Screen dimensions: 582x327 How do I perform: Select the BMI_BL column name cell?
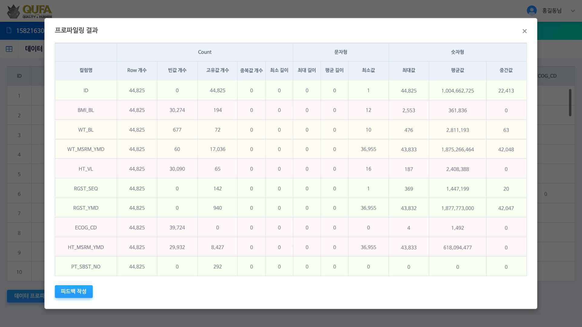point(86,110)
